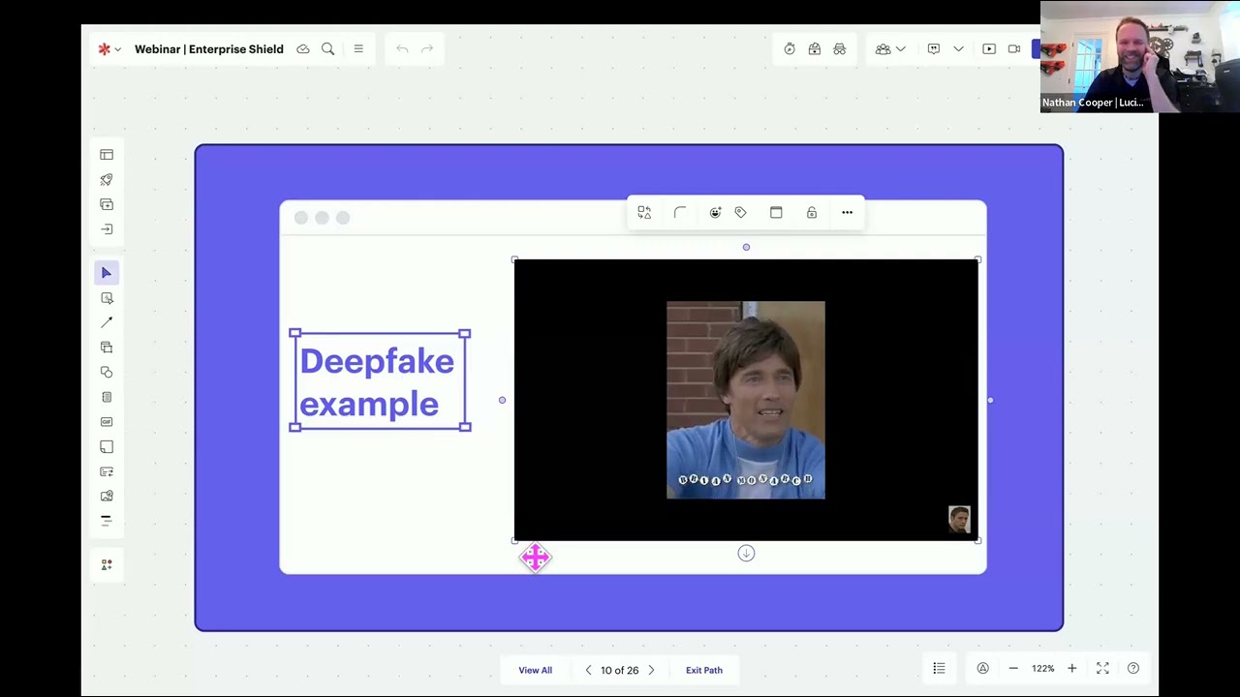The image size is (1240, 697).
Task: Start the timer tool
Action: coord(790,49)
